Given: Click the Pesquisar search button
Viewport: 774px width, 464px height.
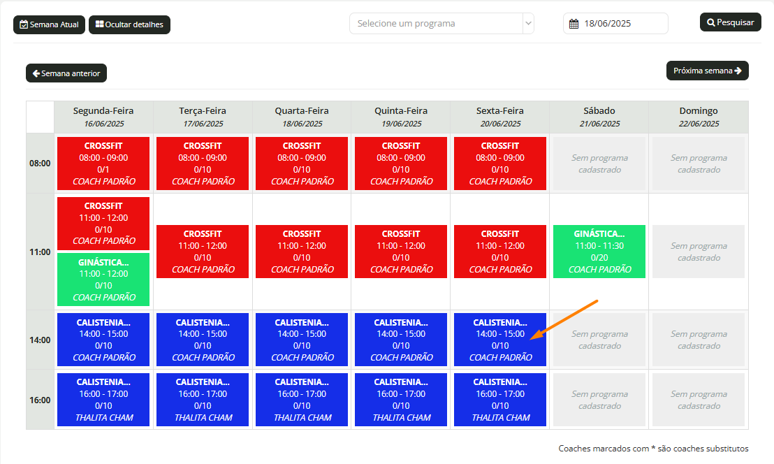Looking at the screenshot, I should click(730, 22).
